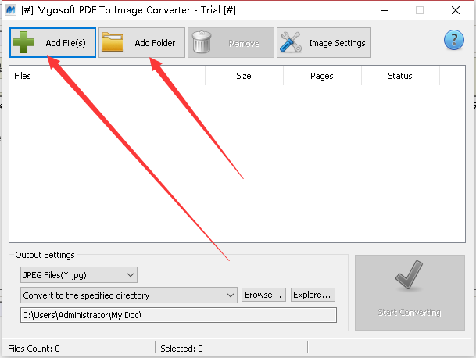
Task: Click the output directory path field
Action: (178, 315)
